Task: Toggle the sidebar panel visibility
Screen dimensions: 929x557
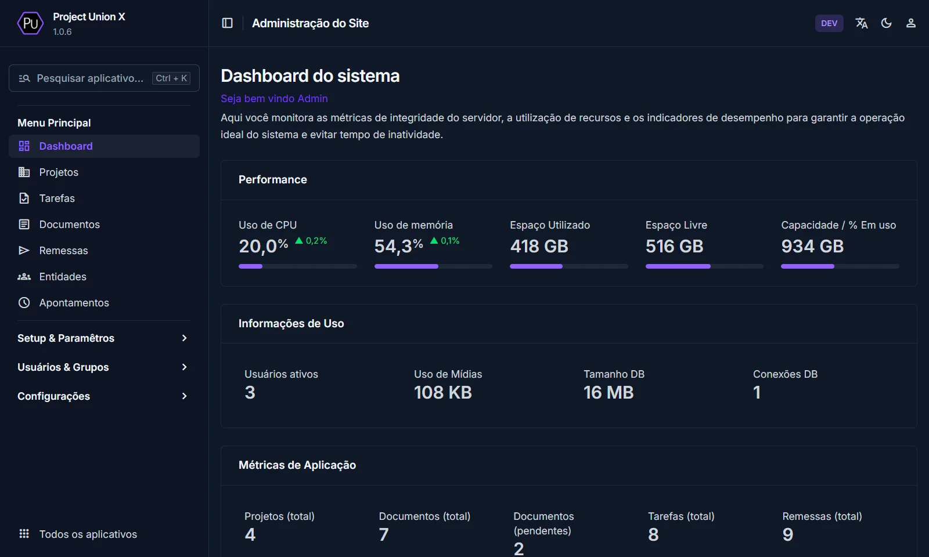Action: pos(227,23)
